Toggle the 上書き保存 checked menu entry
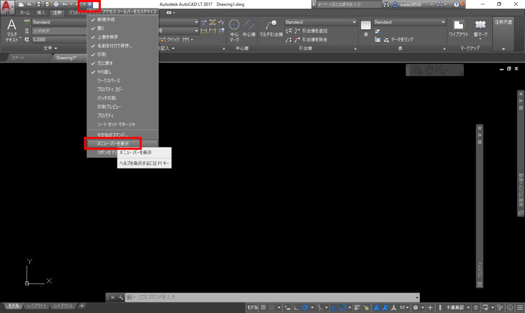Image resolution: width=525 pixels, height=313 pixels. pos(122,37)
